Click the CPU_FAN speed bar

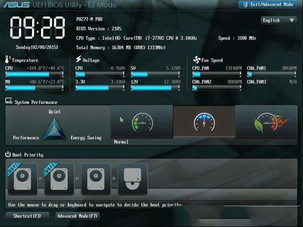point(217,74)
